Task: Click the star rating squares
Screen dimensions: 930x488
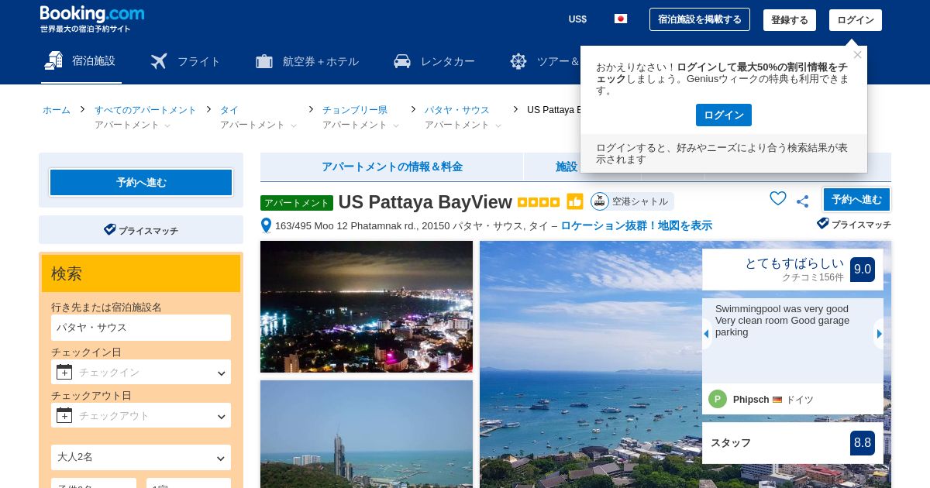Action: pos(539,202)
